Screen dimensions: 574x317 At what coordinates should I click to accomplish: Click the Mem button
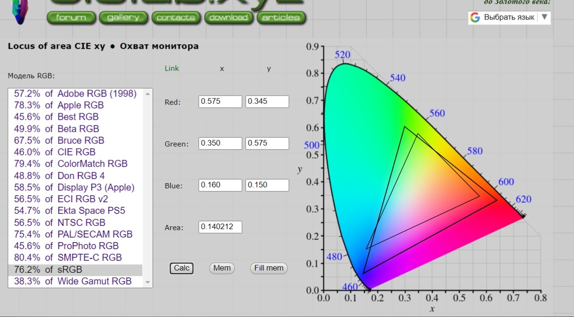222,268
